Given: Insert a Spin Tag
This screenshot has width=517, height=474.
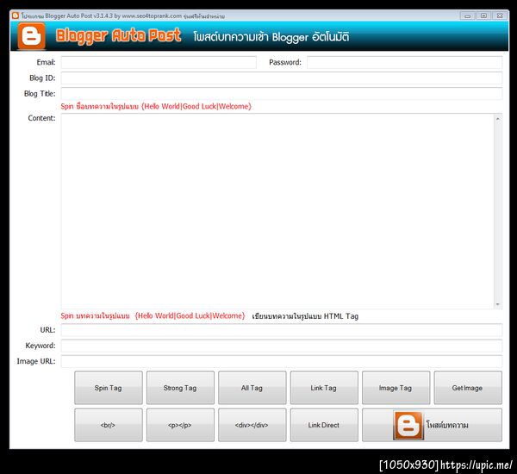Looking at the screenshot, I should pos(109,388).
